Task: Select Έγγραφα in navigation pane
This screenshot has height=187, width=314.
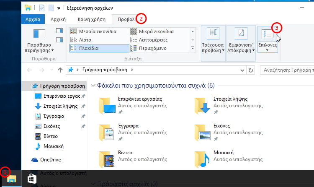Action: [x=54, y=116]
